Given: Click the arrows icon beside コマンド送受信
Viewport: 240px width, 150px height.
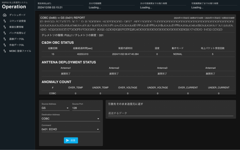Looking at the screenshot, I should point(5,21).
